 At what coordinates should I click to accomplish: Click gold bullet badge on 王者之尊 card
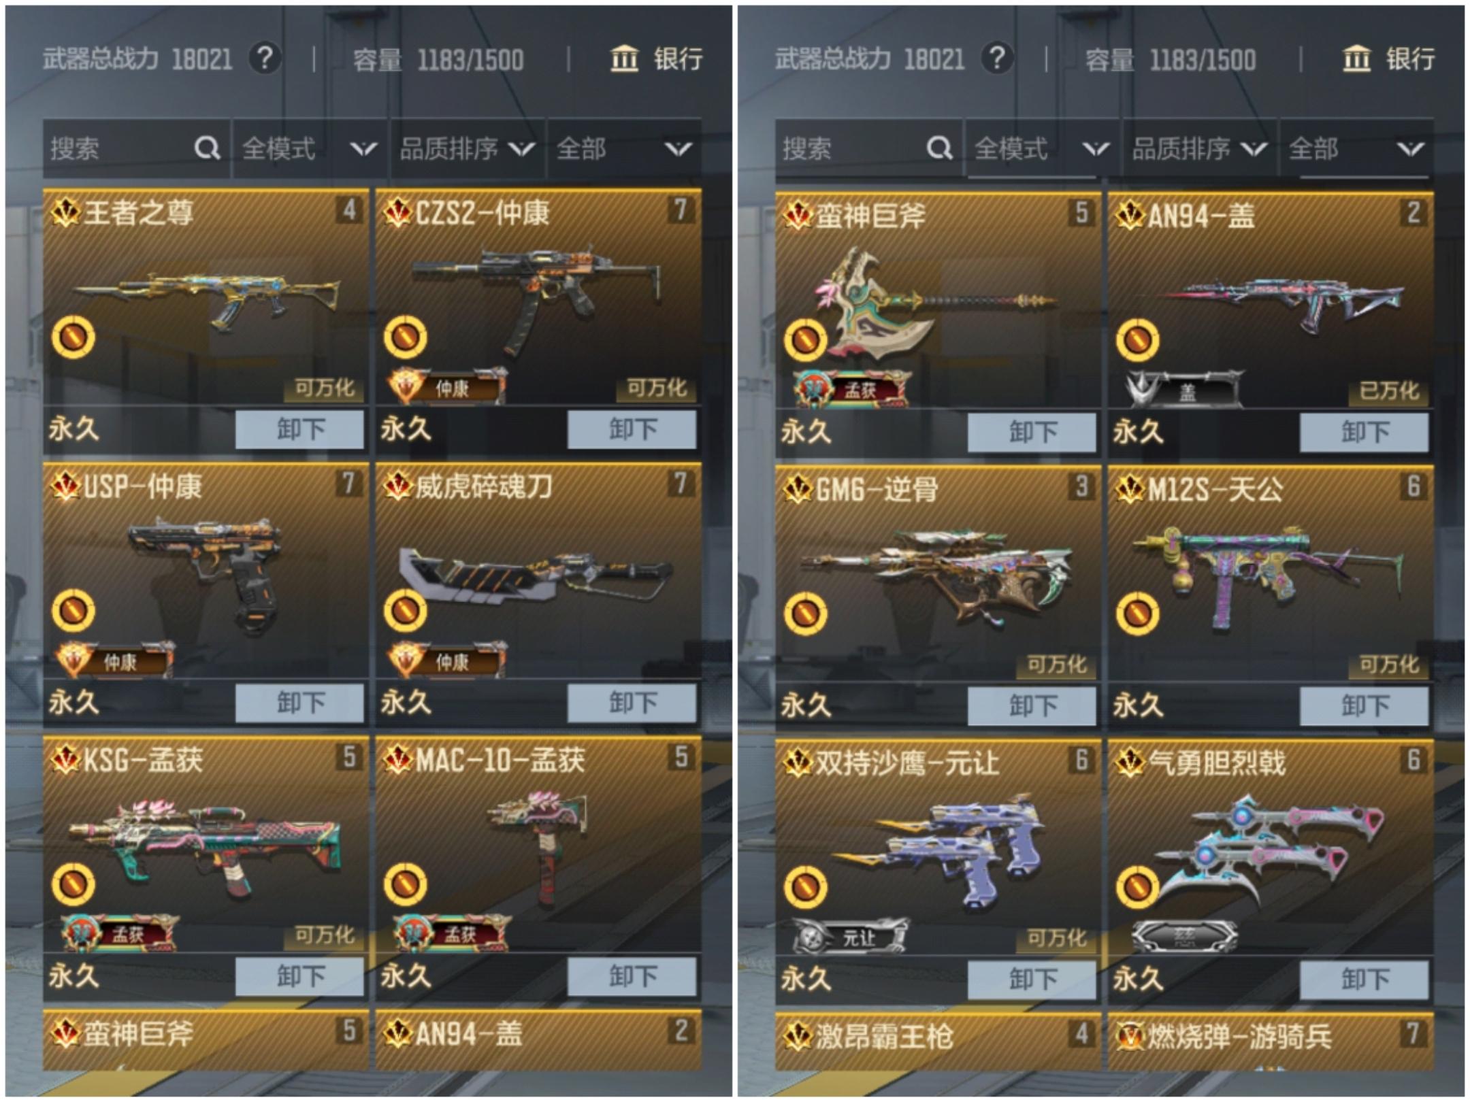point(73,337)
